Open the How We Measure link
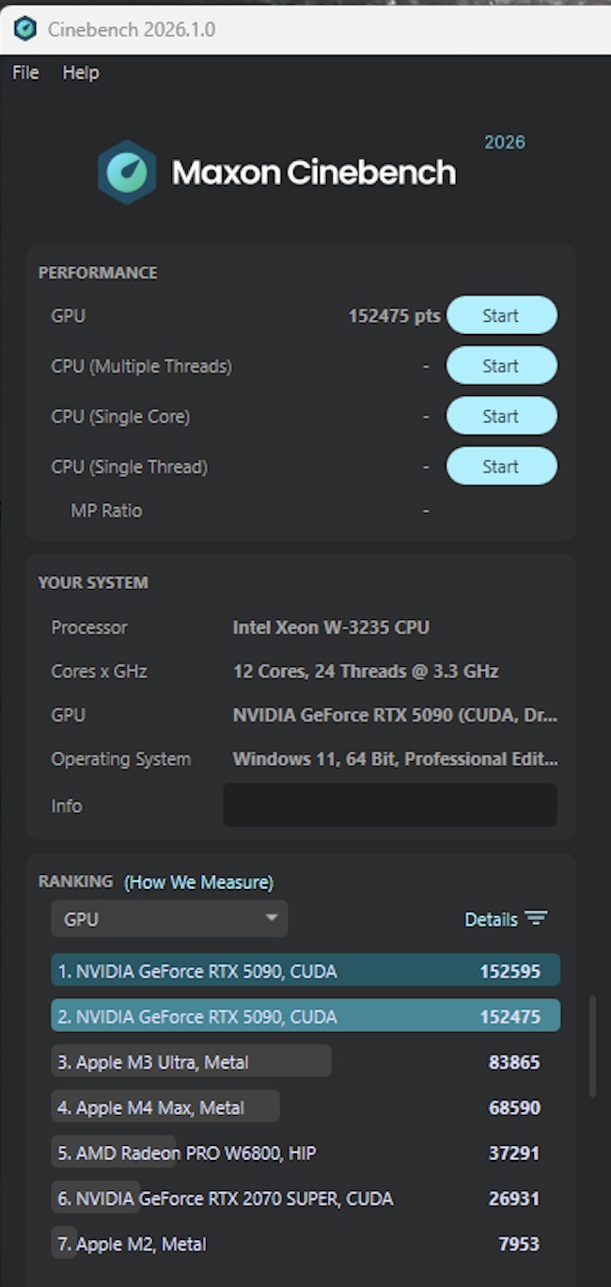The width and height of the screenshot is (611, 1287). click(x=198, y=882)
